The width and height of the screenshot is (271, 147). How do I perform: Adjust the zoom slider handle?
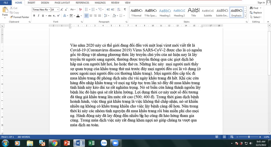(249, 137)
